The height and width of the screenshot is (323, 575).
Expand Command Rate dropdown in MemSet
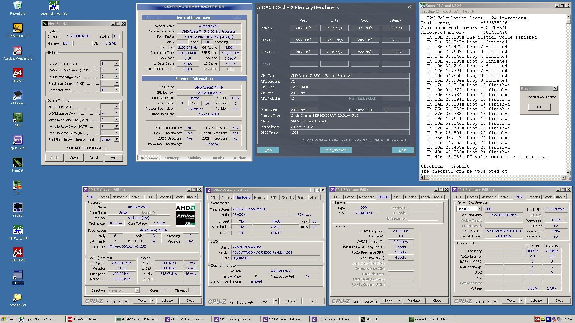point(116,90)
